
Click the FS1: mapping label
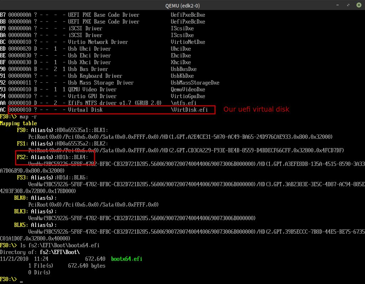tap(22, 144)
